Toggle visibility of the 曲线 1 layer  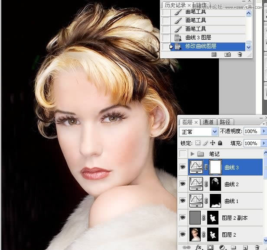(x=182, y=201)
